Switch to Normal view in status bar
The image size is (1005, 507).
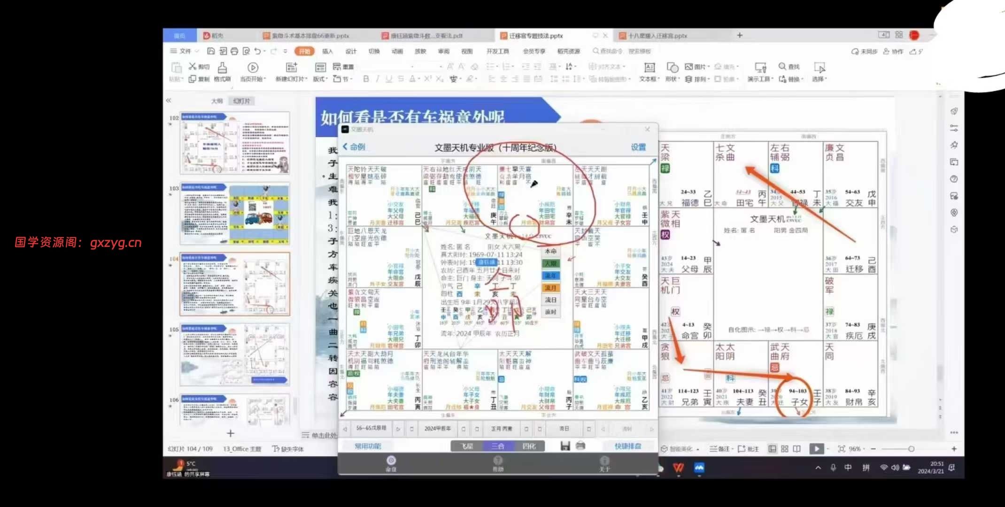click(772, 449)
